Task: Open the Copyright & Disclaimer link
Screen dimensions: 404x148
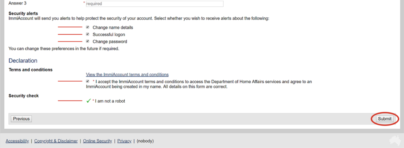Action: pyautogui.click(x=56, y=141)
